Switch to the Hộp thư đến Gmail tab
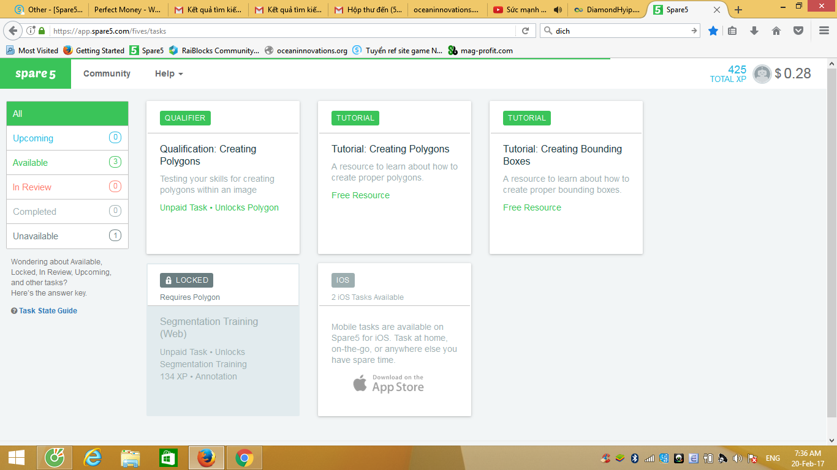837x470 pixels. 368,10
